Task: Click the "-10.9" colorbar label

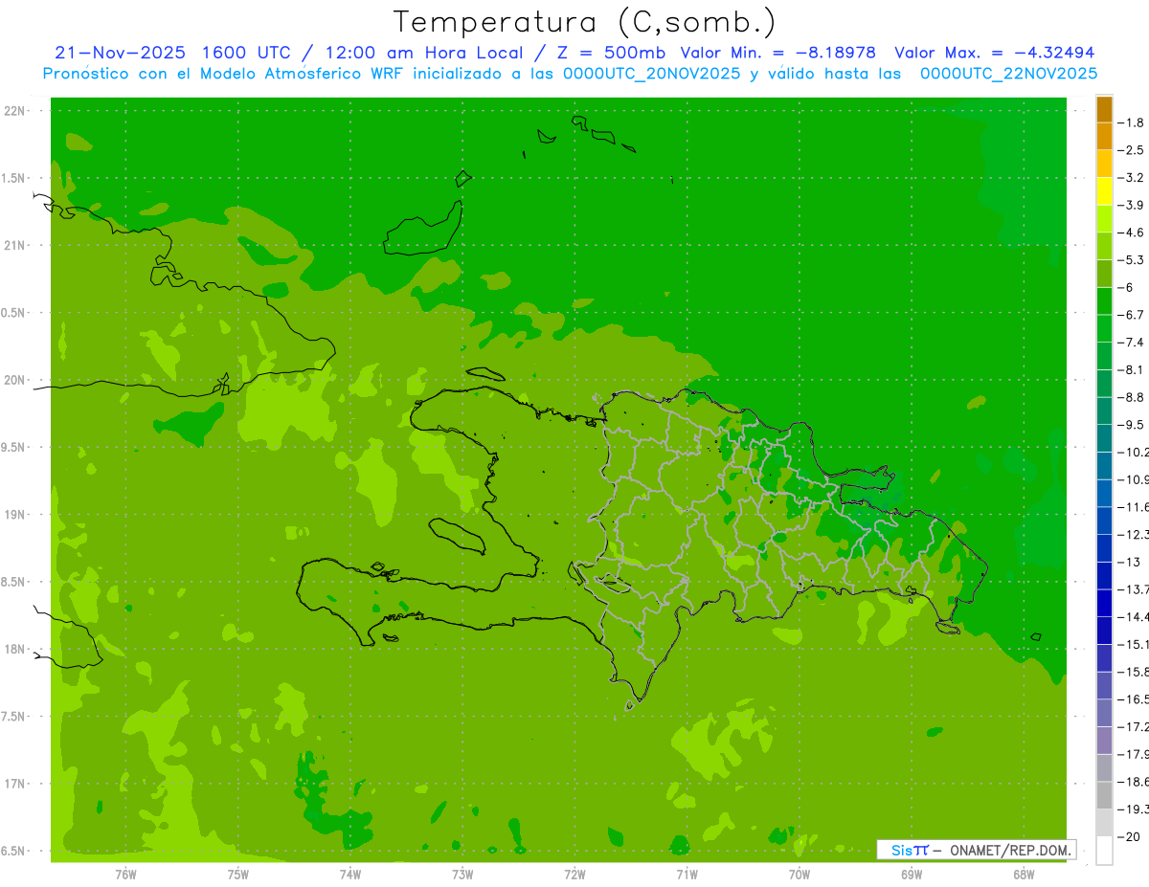Action: (x=1134, y=479)
